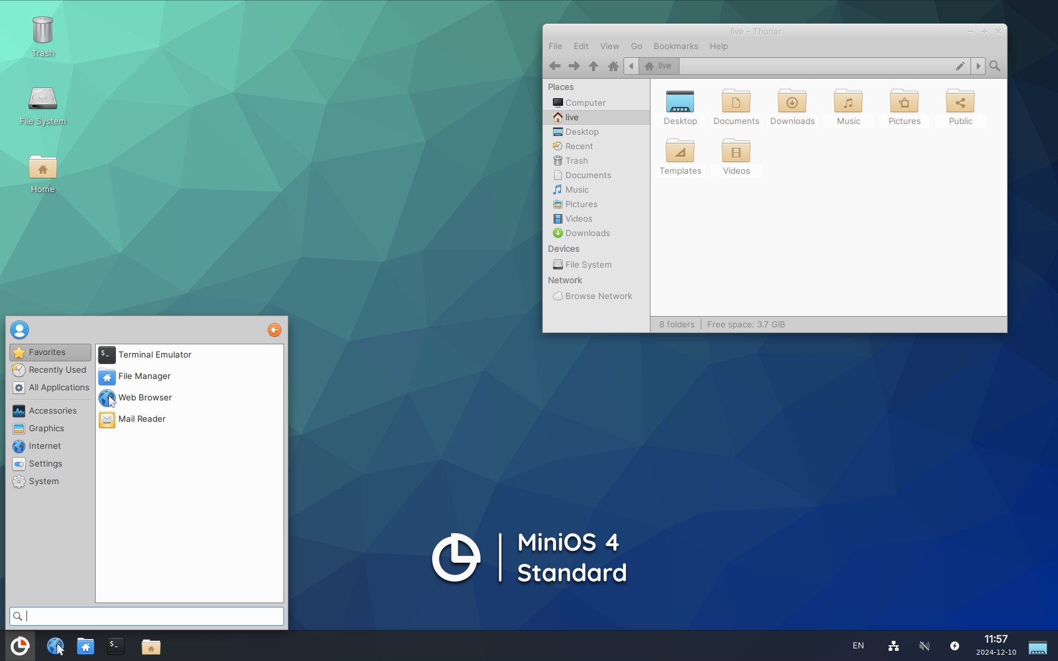Viewport: 1058px width, 661px height.
Task: Launch File Manager from favorites
Action: 190,376
